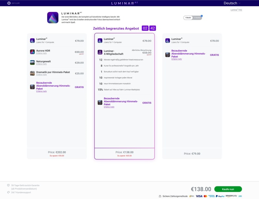Click the large Luminar AI product logo
259x199 pixels.
[x=53, y=17]
